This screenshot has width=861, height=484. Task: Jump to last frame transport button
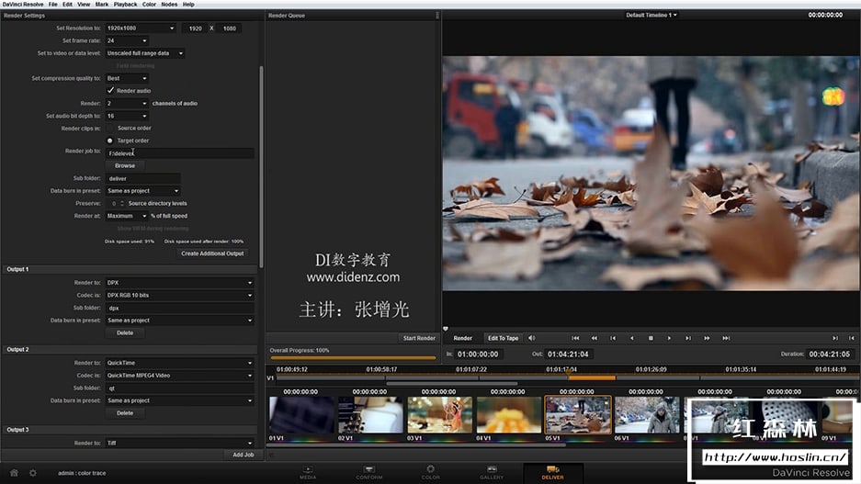(727, 338)
